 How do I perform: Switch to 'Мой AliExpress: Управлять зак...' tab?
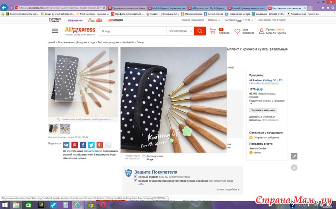click(167, 8)
